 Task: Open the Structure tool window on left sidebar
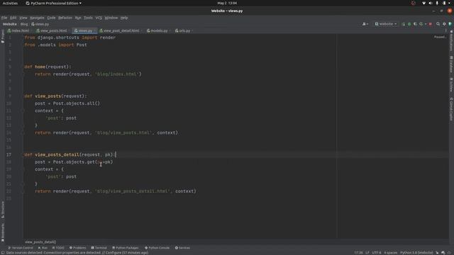(3, 210)
